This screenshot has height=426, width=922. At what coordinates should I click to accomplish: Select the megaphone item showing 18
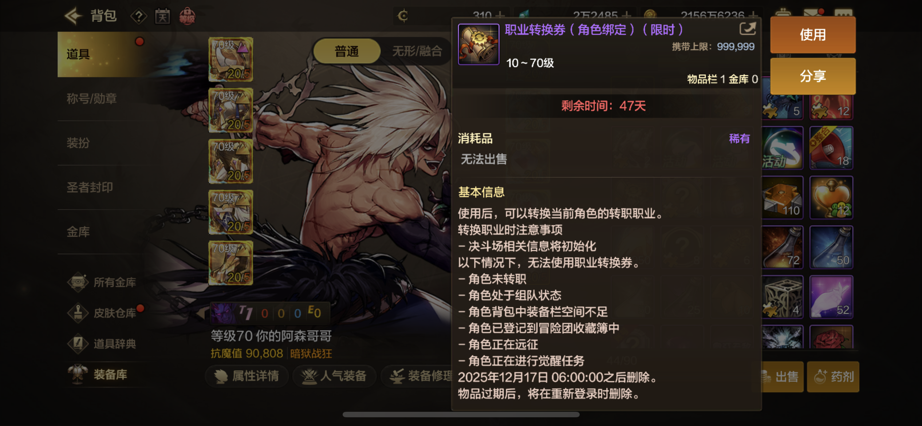[x=831, y=148]
